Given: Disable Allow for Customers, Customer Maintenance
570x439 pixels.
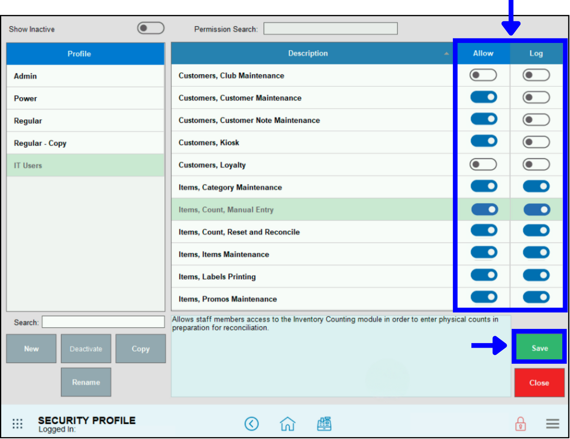Looking at the screenshot, I should (483, 97).
